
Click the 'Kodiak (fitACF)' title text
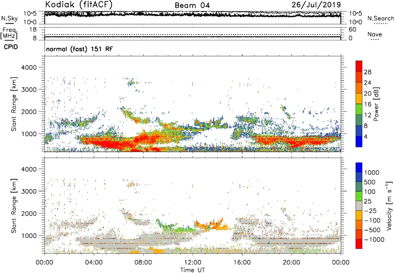point(79,4)
